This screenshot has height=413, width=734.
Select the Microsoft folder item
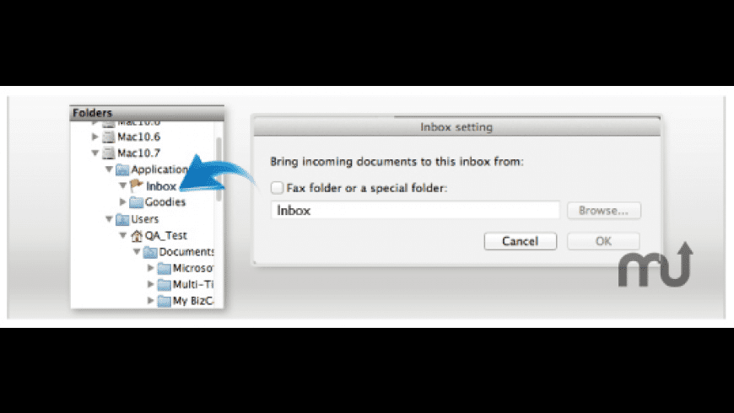(186, 268)
